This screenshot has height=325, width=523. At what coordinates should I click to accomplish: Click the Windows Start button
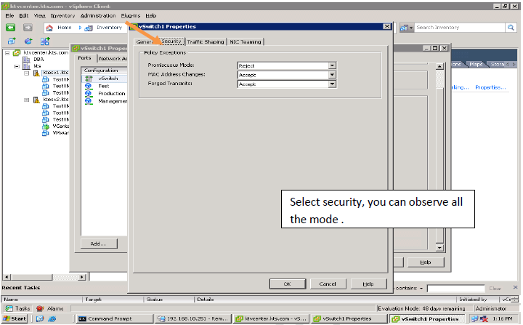pos(15,318)
